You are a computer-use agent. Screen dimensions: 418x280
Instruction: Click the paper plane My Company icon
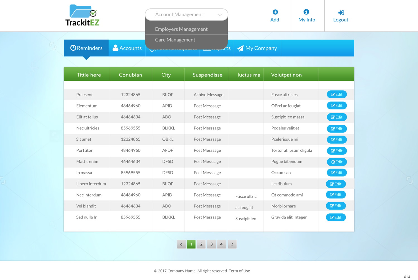[240, 48]
